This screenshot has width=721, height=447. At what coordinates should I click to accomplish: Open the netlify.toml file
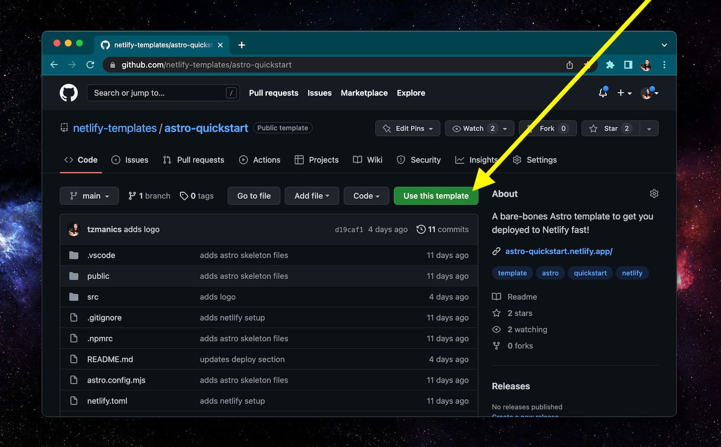click(x=107, y=401)
